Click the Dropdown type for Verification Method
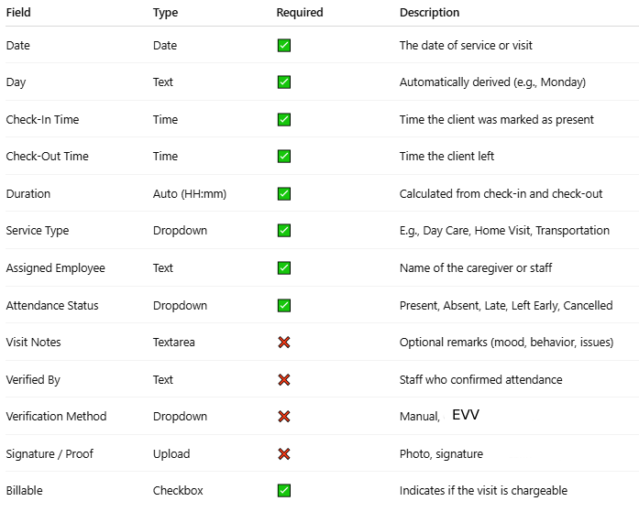The width and height of the screenshot is (639, 512). pos(180,416)
